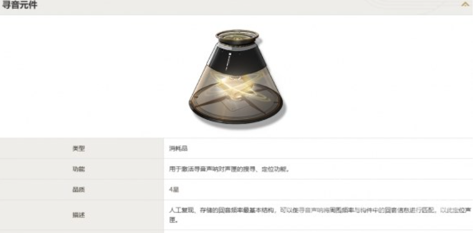Collapse the 寻音元件 section with the chevron
Screen dimensions: 475x233
pos(465,4)
